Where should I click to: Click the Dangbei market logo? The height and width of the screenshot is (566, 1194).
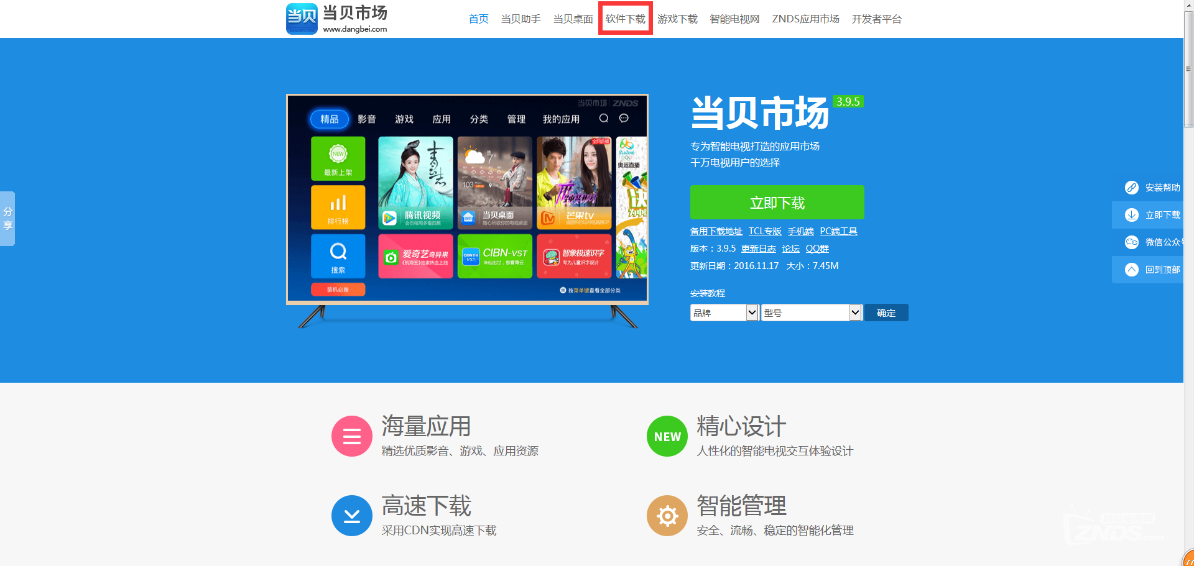point(336,19)
